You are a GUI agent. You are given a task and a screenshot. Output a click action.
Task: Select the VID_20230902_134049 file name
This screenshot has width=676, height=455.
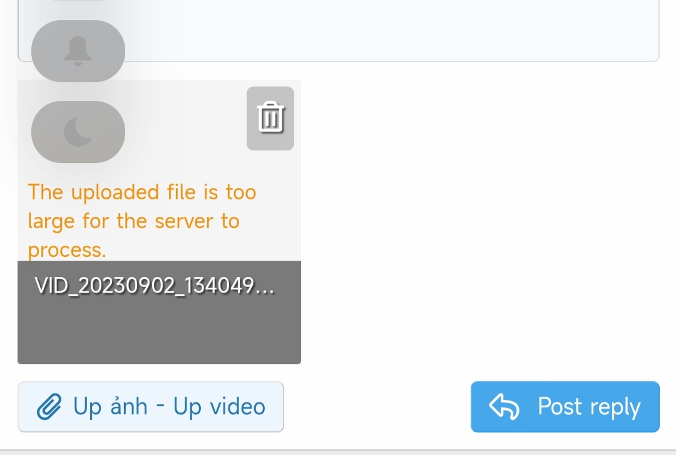[155, 285]
